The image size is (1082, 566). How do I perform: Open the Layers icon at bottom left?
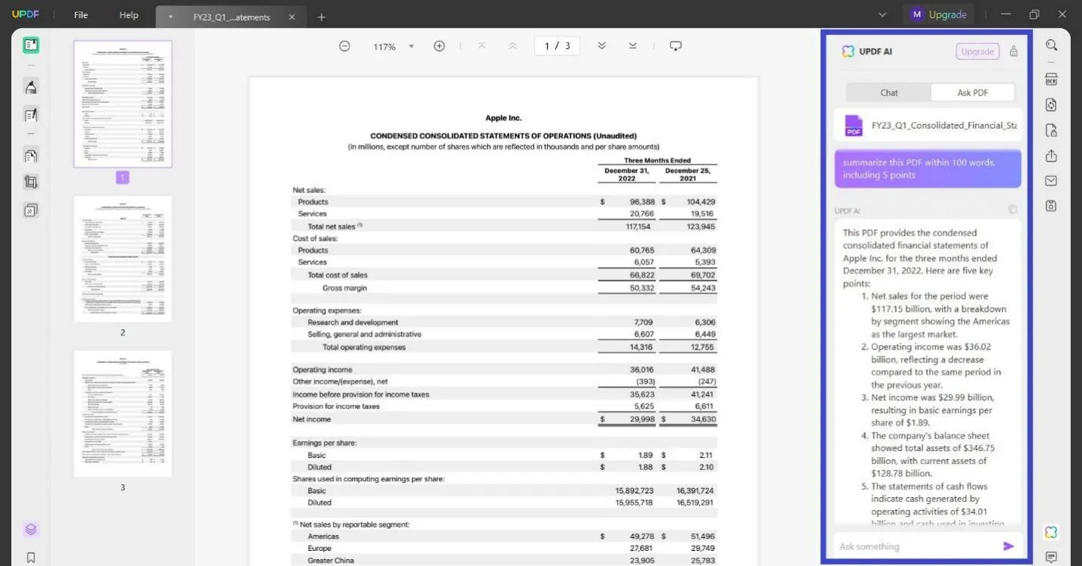pos(31,529)
